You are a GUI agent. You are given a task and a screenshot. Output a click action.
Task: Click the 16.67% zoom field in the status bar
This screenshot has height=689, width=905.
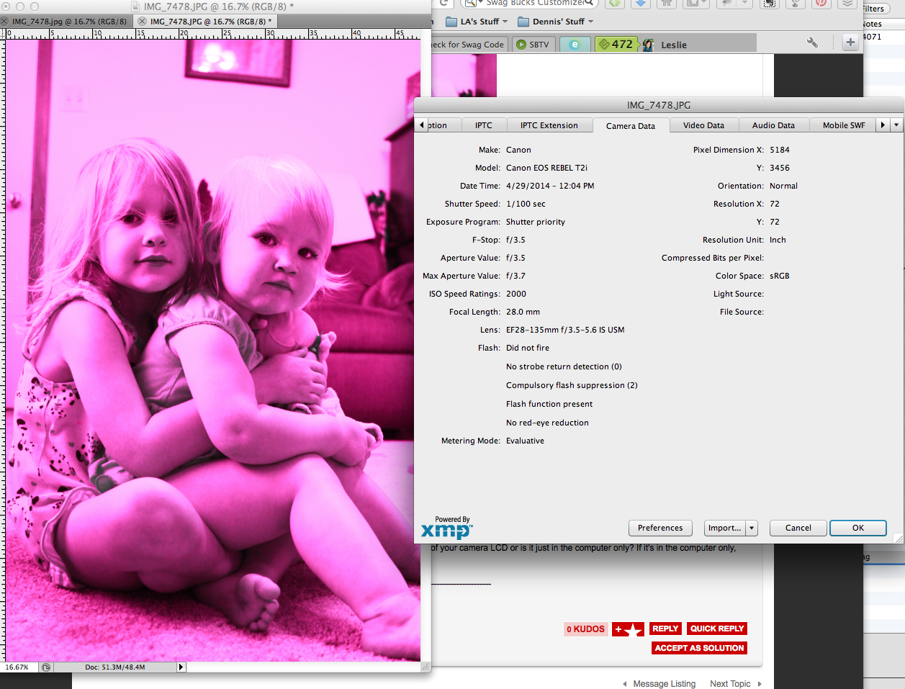pyautogui.click(x=18, y=667)
